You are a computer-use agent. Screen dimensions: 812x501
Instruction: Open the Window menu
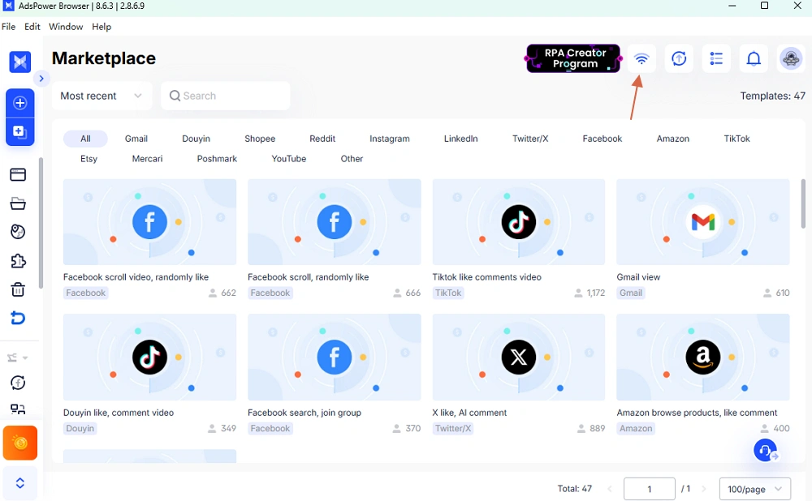tap(66, 27)
